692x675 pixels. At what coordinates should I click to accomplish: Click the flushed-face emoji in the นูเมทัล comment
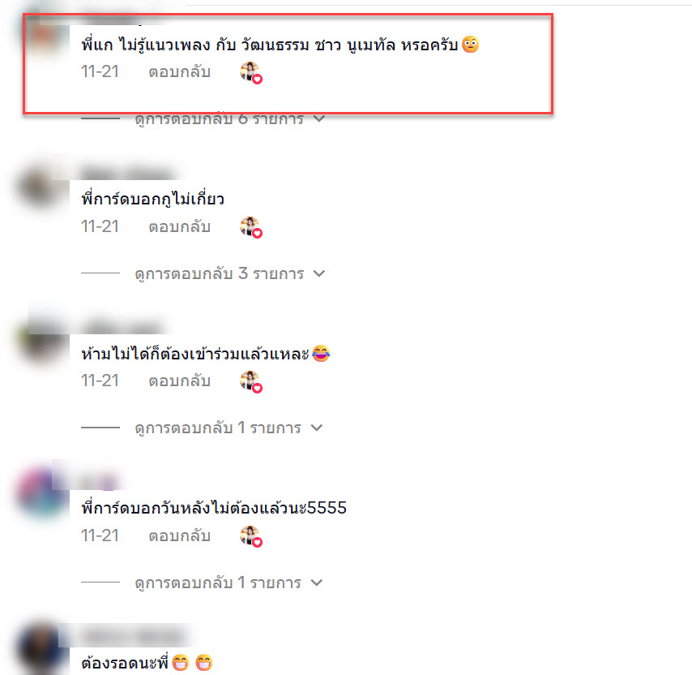pyautogui.click(x=471, y=45)
